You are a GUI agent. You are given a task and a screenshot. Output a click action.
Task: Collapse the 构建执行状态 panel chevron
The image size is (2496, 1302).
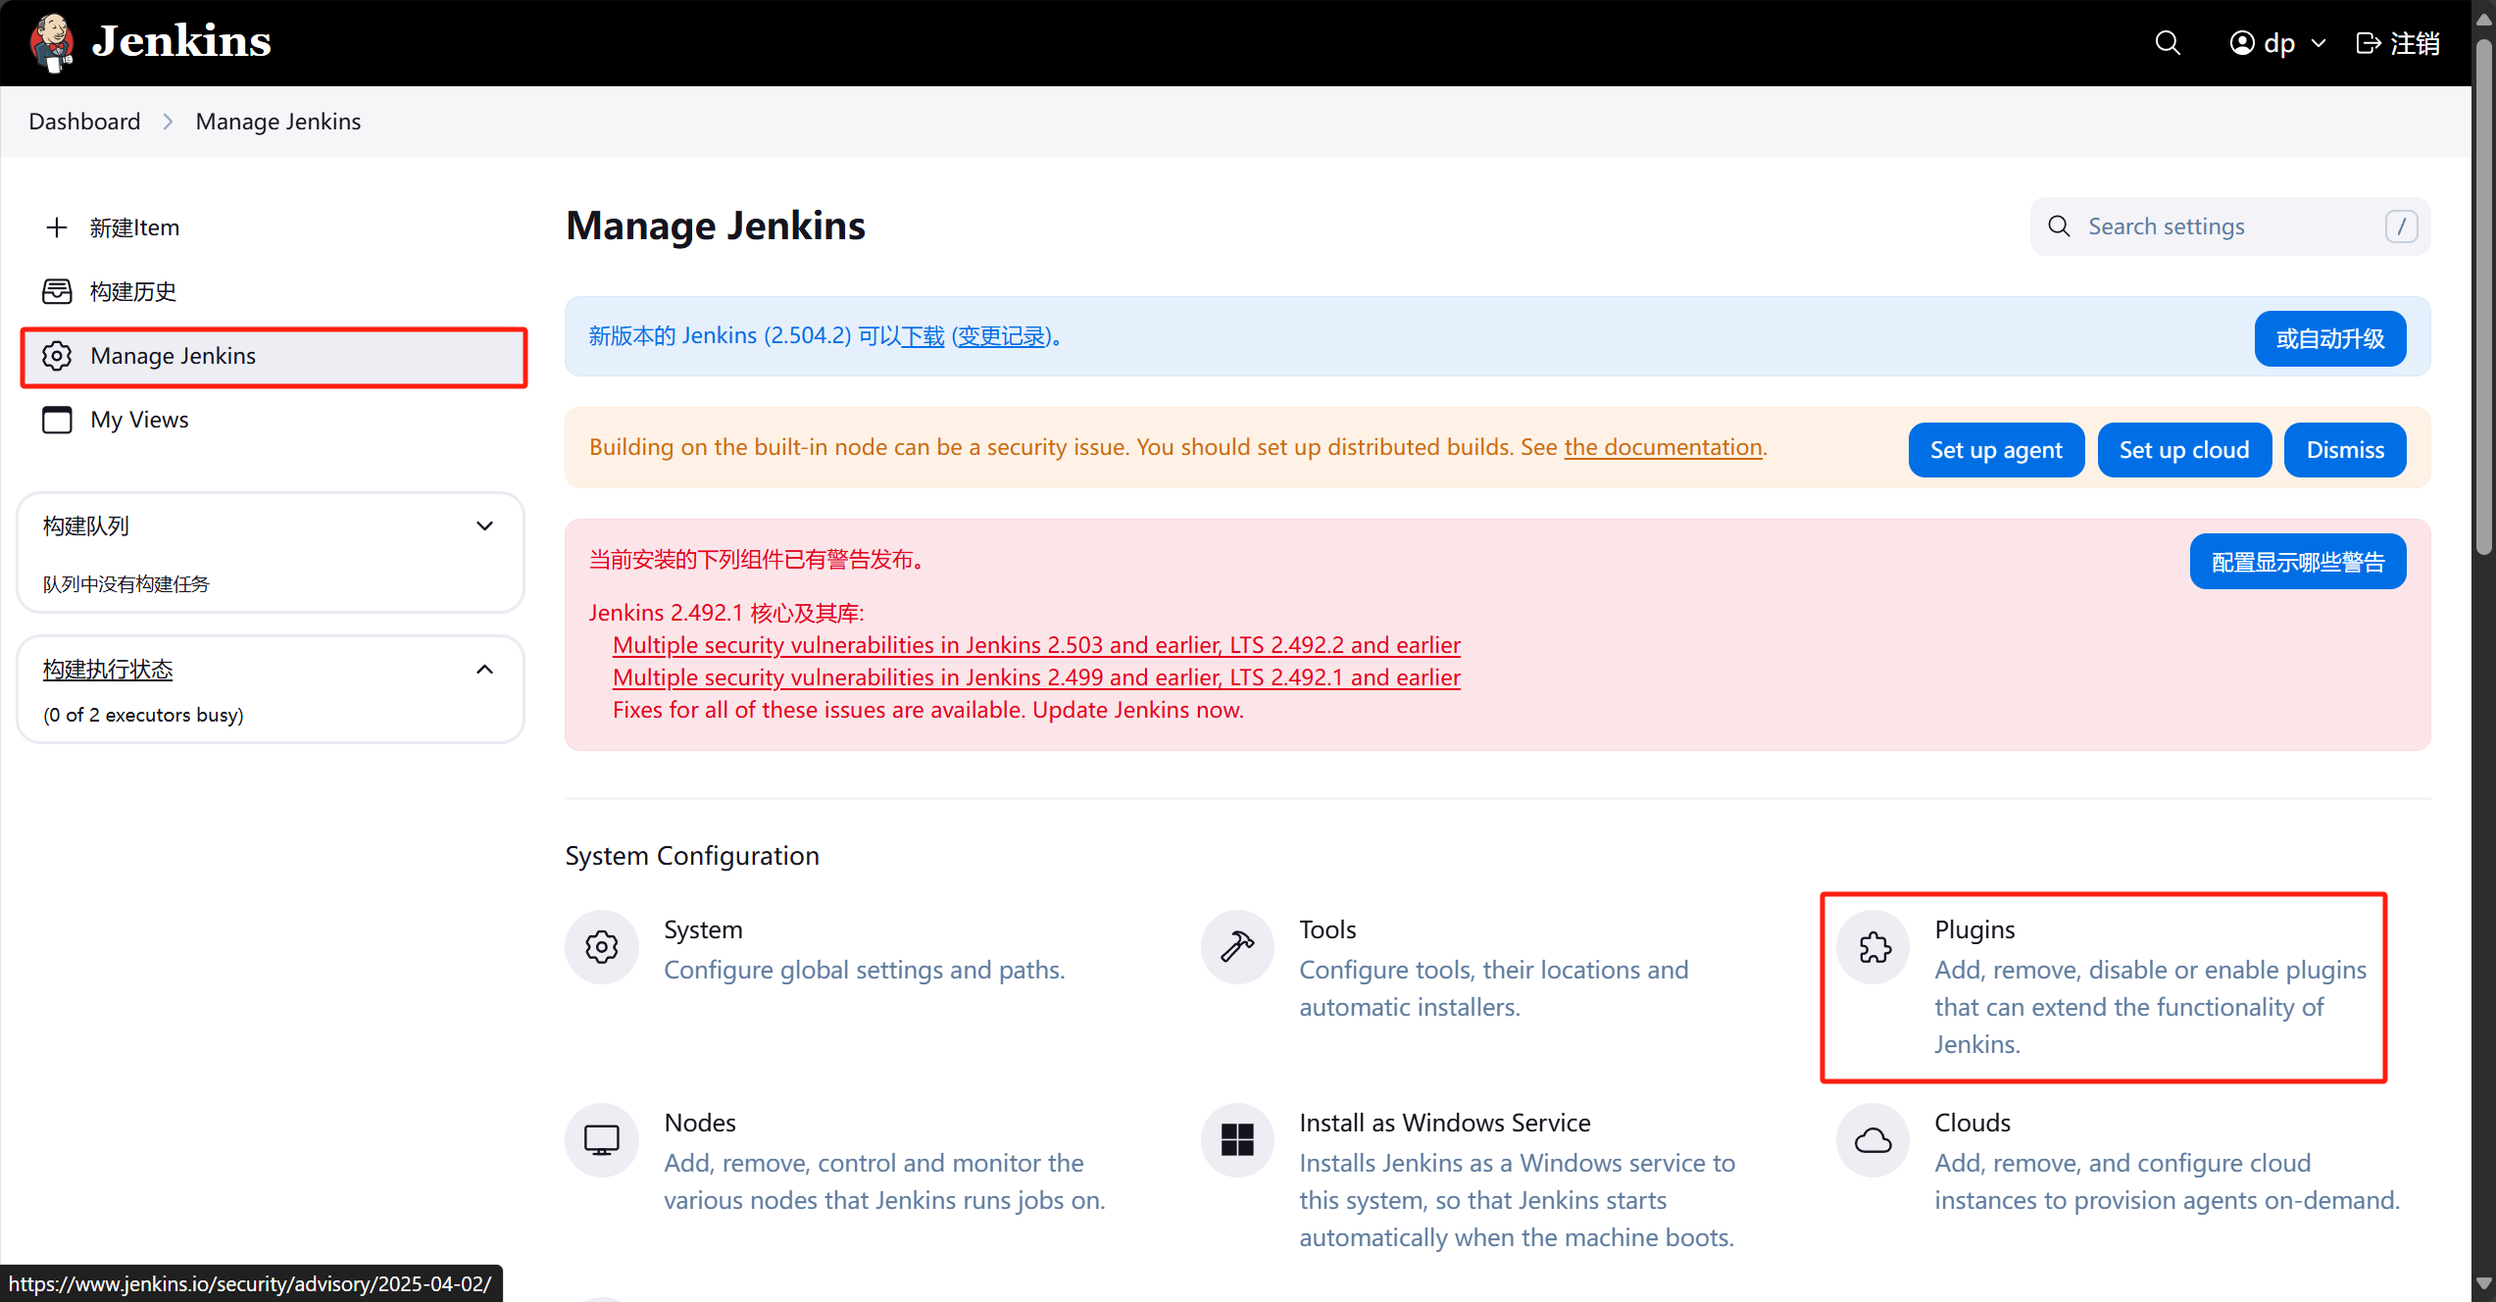pos(484,670)
